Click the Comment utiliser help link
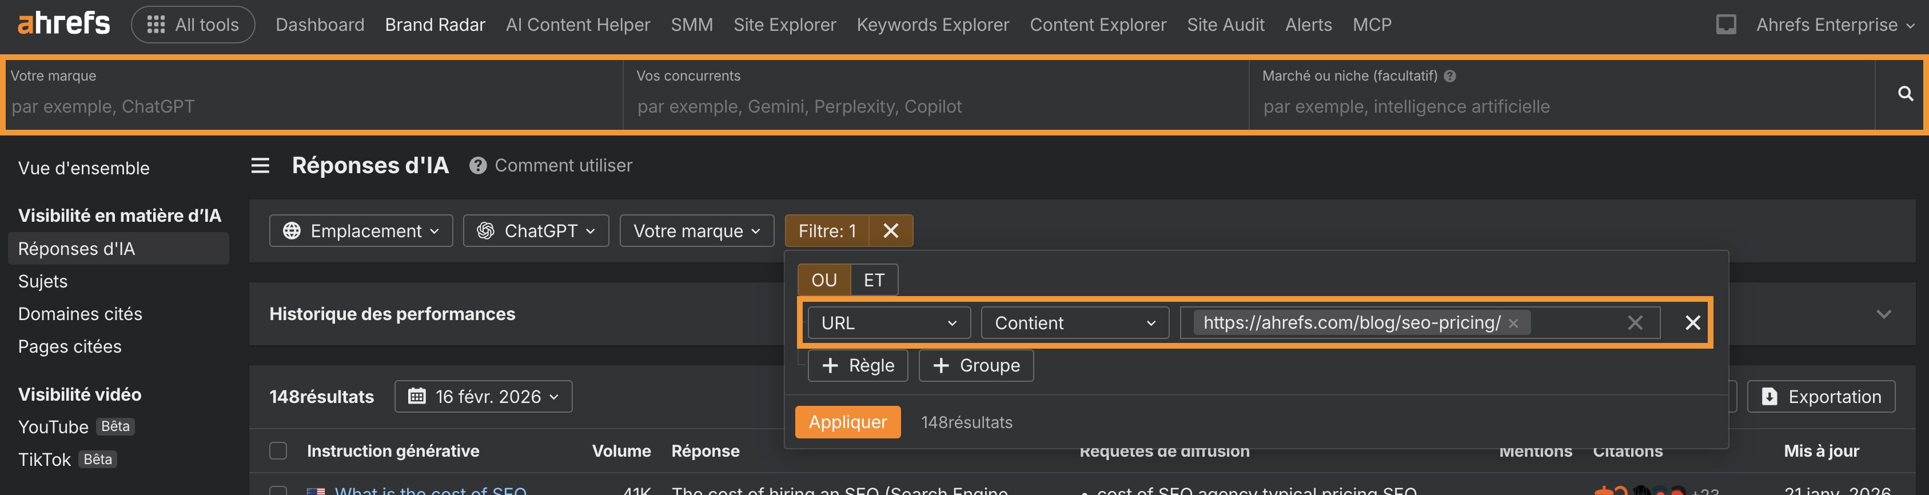The width and height of the screenshot is (1929, 495). click(551, 166)
